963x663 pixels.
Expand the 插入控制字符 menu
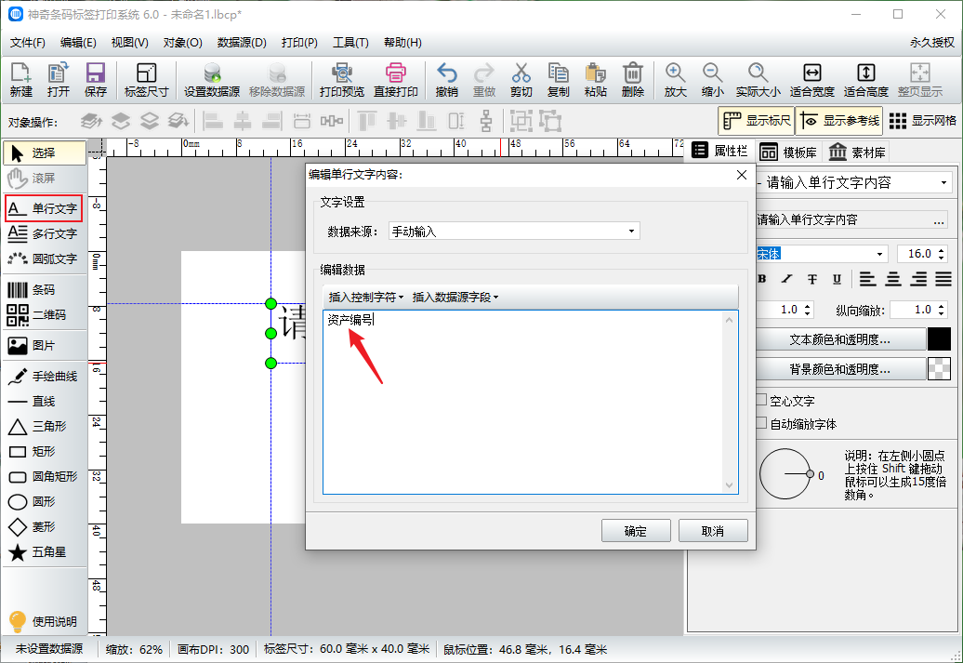pos(366,298)
